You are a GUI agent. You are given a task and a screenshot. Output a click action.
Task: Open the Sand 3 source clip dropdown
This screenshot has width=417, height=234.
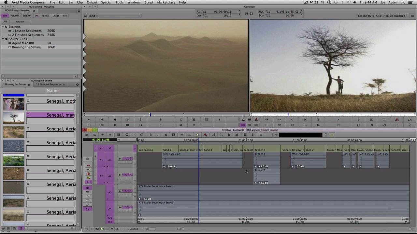[x=139, y=16]
